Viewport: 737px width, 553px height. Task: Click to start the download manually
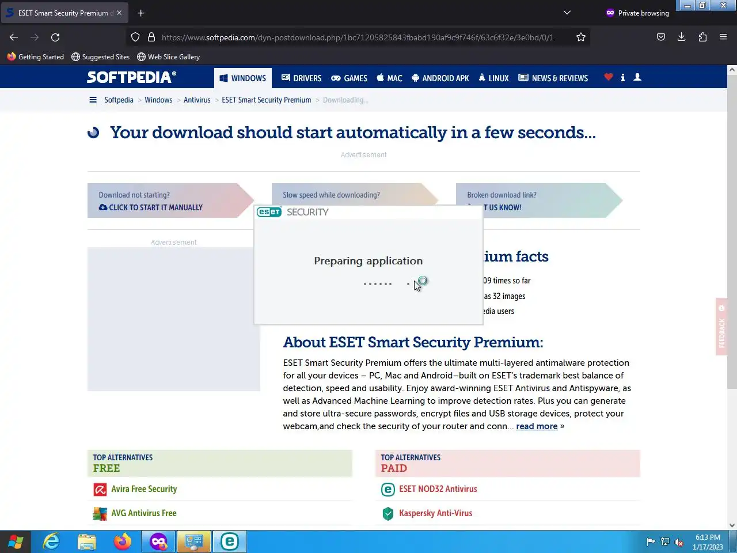[151, 207]
